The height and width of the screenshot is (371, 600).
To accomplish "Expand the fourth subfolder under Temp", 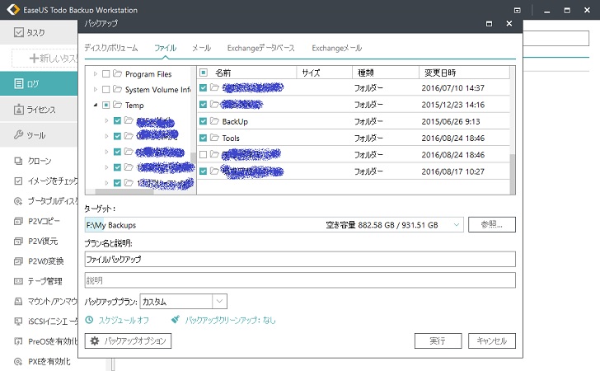I will click(x=106, y=167).
